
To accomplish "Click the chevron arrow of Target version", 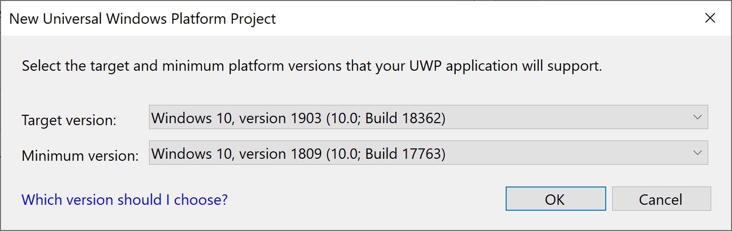I will [x=697, y=117].
